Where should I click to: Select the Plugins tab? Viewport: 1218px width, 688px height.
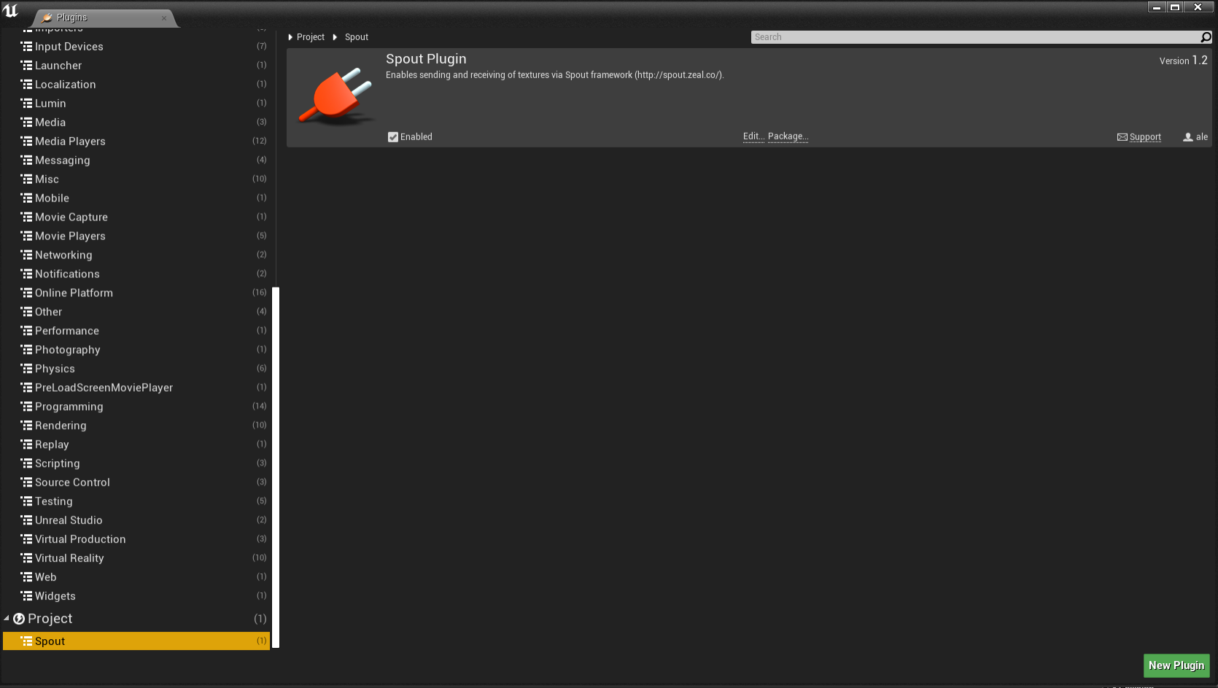[104, 18]
